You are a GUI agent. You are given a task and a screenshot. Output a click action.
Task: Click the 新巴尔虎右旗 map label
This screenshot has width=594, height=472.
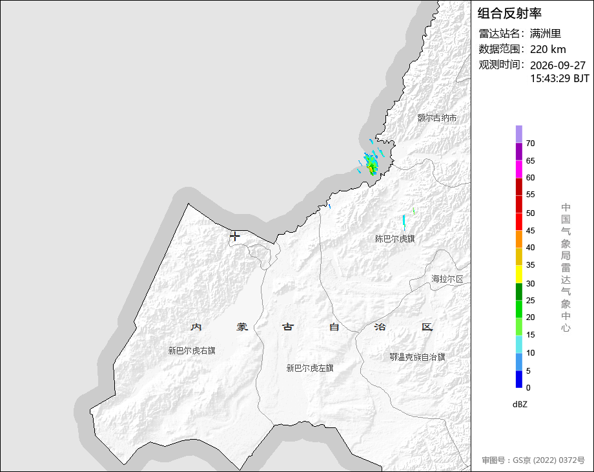pos(192,350)
